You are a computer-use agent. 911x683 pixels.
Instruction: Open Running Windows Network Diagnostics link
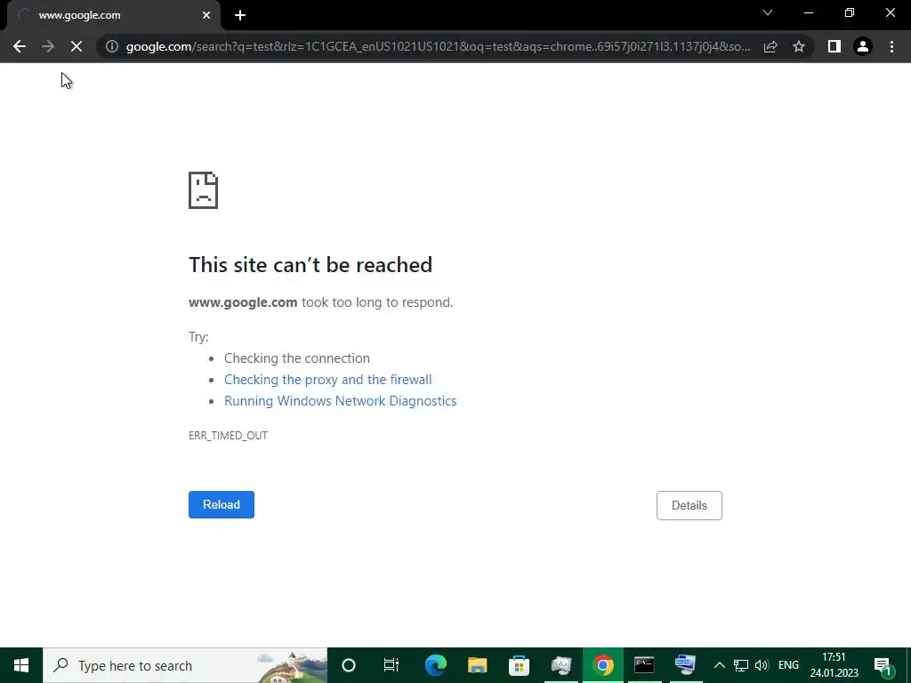click(x=341, y=401)
